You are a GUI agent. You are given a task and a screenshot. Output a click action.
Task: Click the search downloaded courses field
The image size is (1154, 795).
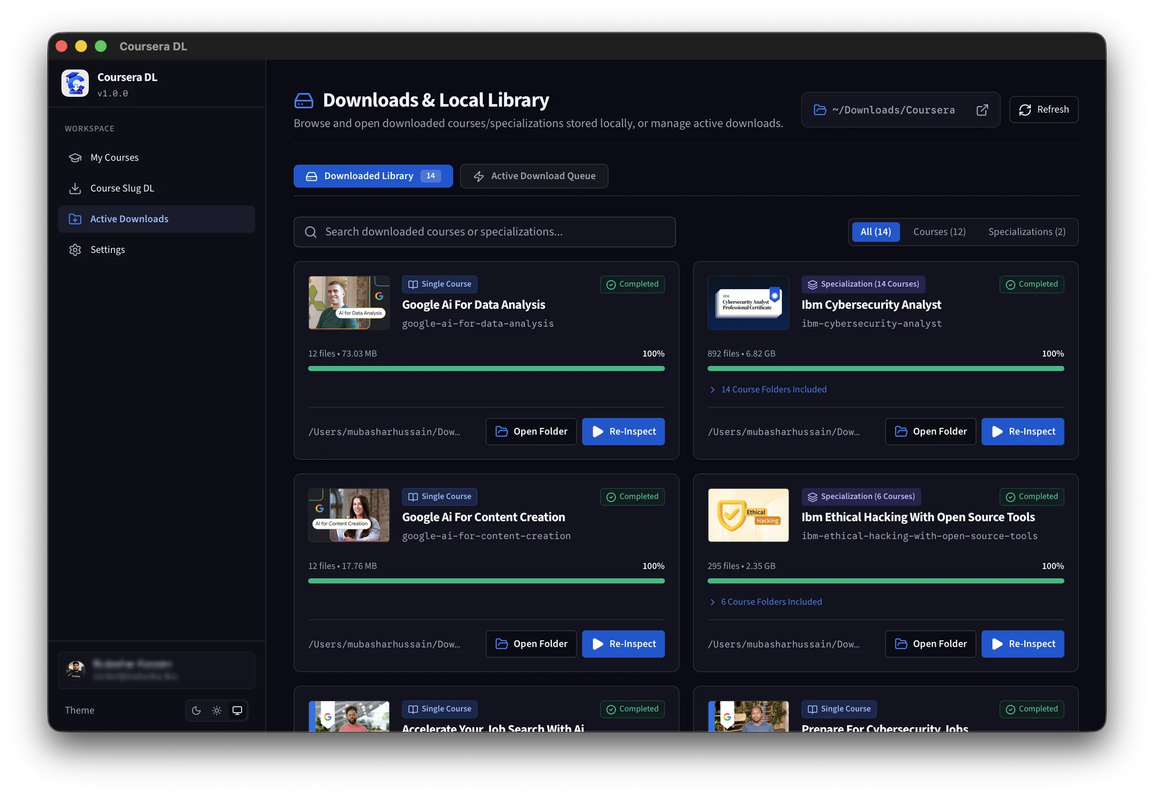pyautogui.click(x=484, y=232)
